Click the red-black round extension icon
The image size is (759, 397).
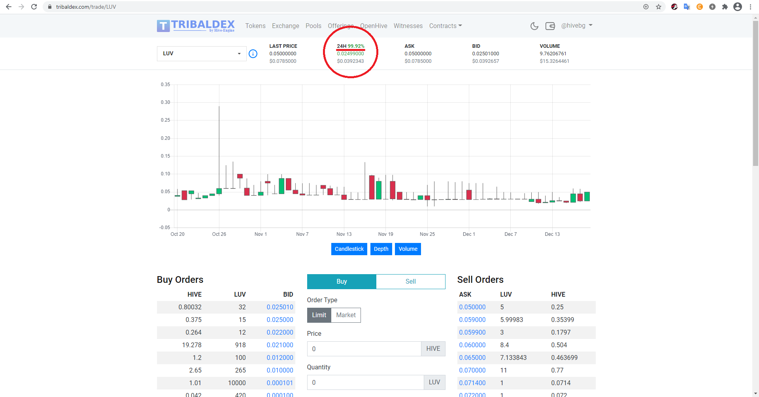point(674,7)
